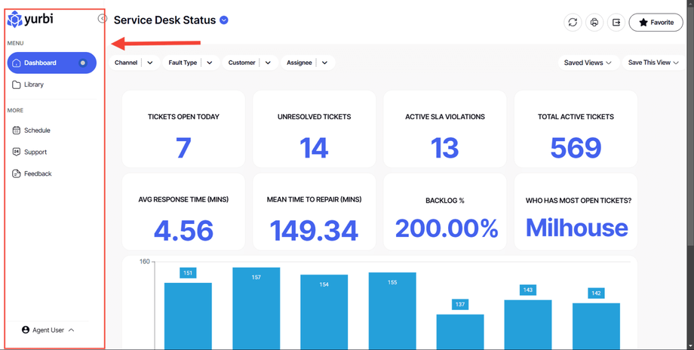The width and height of the screenshot is (694, 350).
Task: Open the Channel filter dropdown
Action: 134,63
